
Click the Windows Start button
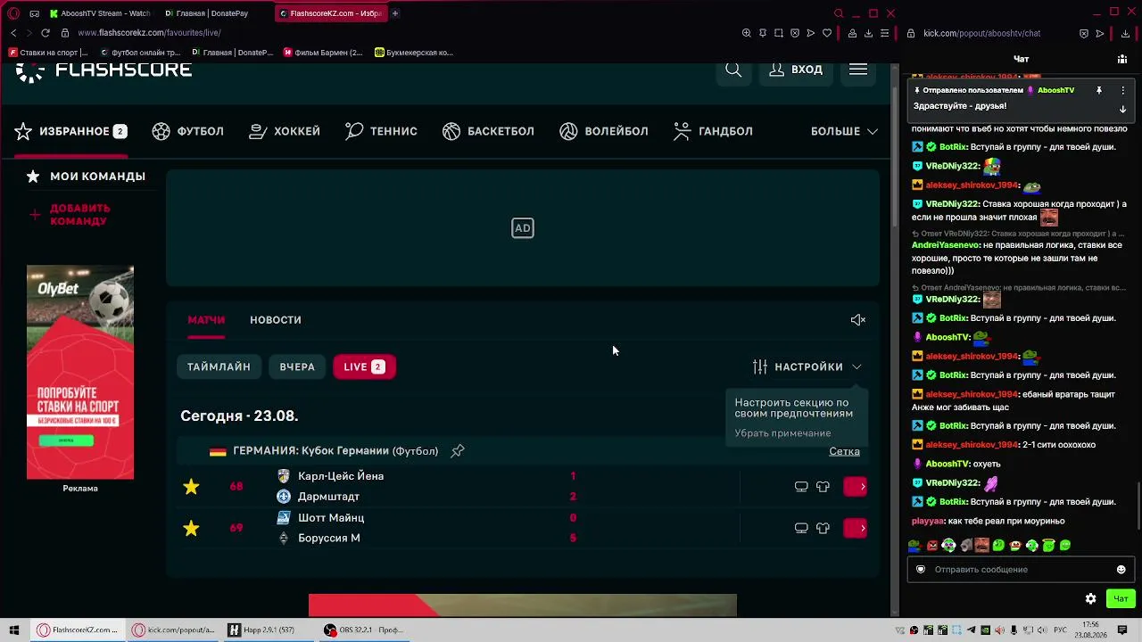point(13,630)
